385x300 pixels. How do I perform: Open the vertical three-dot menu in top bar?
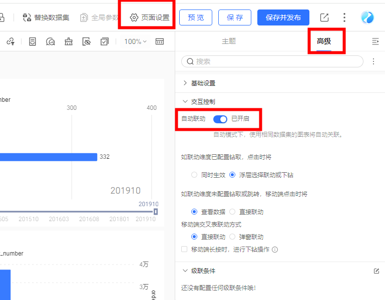click(x=344, y=17)
